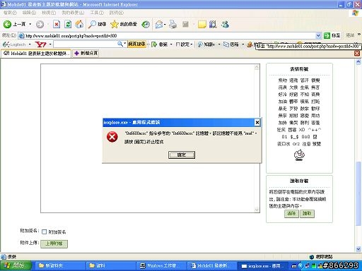Image resolution: width=362 pixels, height=271 pixels.
Task: Open the 工具(T) Tools menu
Action: pyautogui.click(x=97, y=13)
